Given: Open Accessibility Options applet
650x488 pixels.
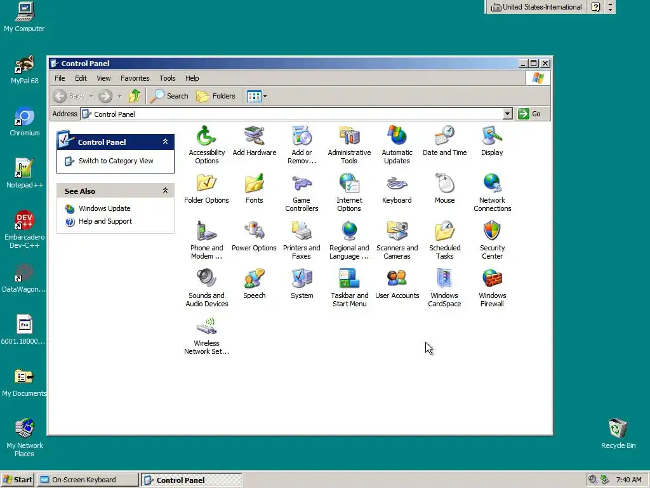Looking at the screenshot, I should pos(206,144).
